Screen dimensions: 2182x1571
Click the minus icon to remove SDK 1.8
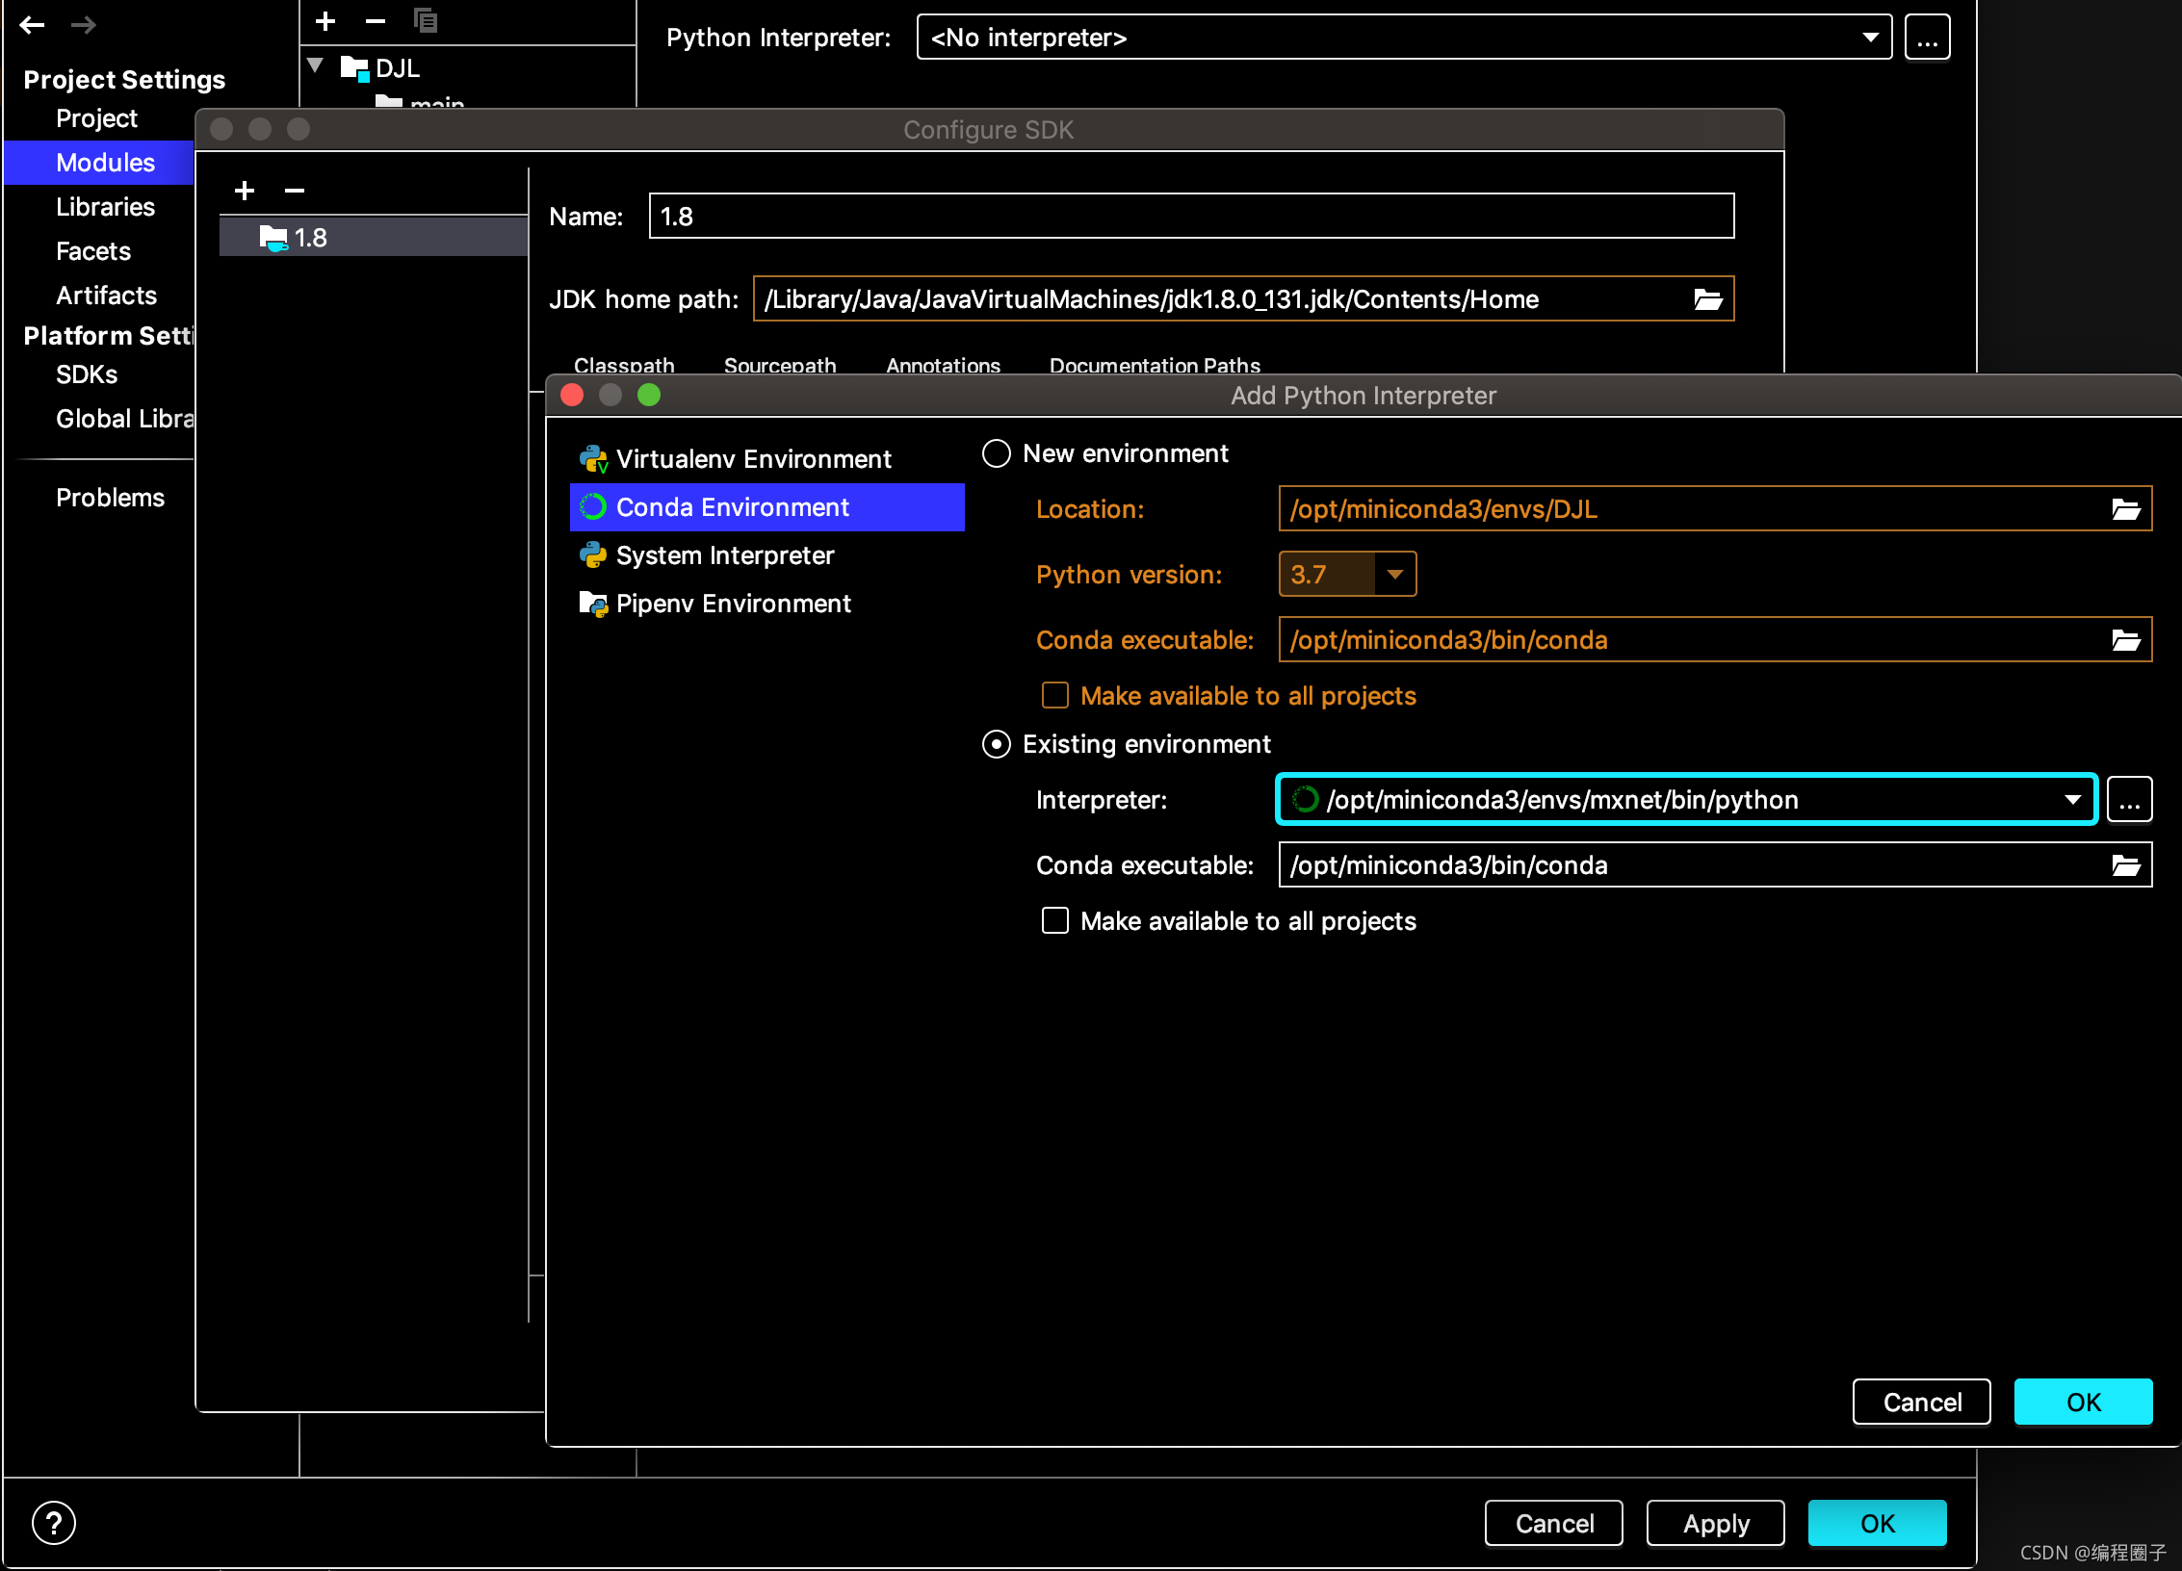coord(295,191)
